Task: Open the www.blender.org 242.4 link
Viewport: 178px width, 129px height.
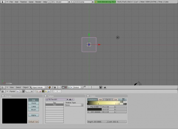Action: click(x=105, y=2)
